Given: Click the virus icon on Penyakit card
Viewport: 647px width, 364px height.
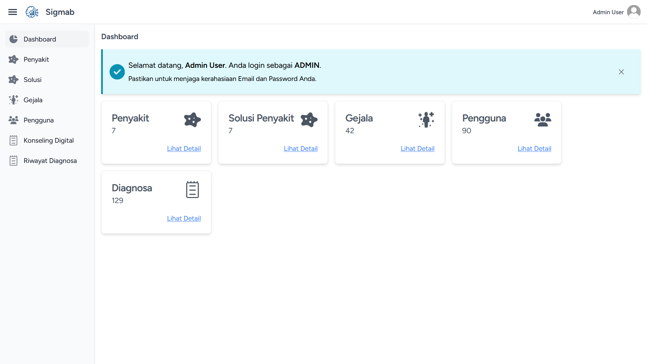Looking at the screenshot, I should click(x=192, y=120).
